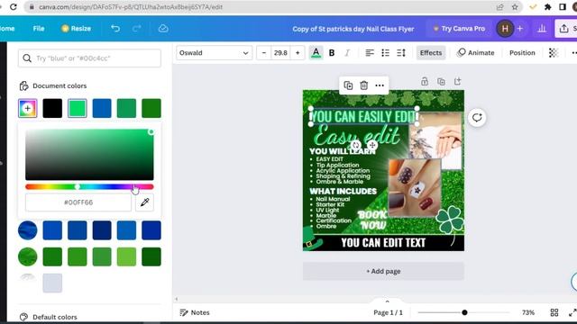Open the File menu

click(38, 28)
